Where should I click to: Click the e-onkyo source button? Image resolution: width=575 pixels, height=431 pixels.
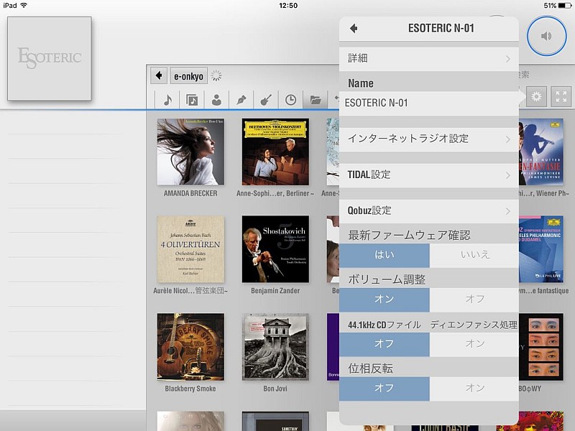pyautogui.click(x=188, y=76)
